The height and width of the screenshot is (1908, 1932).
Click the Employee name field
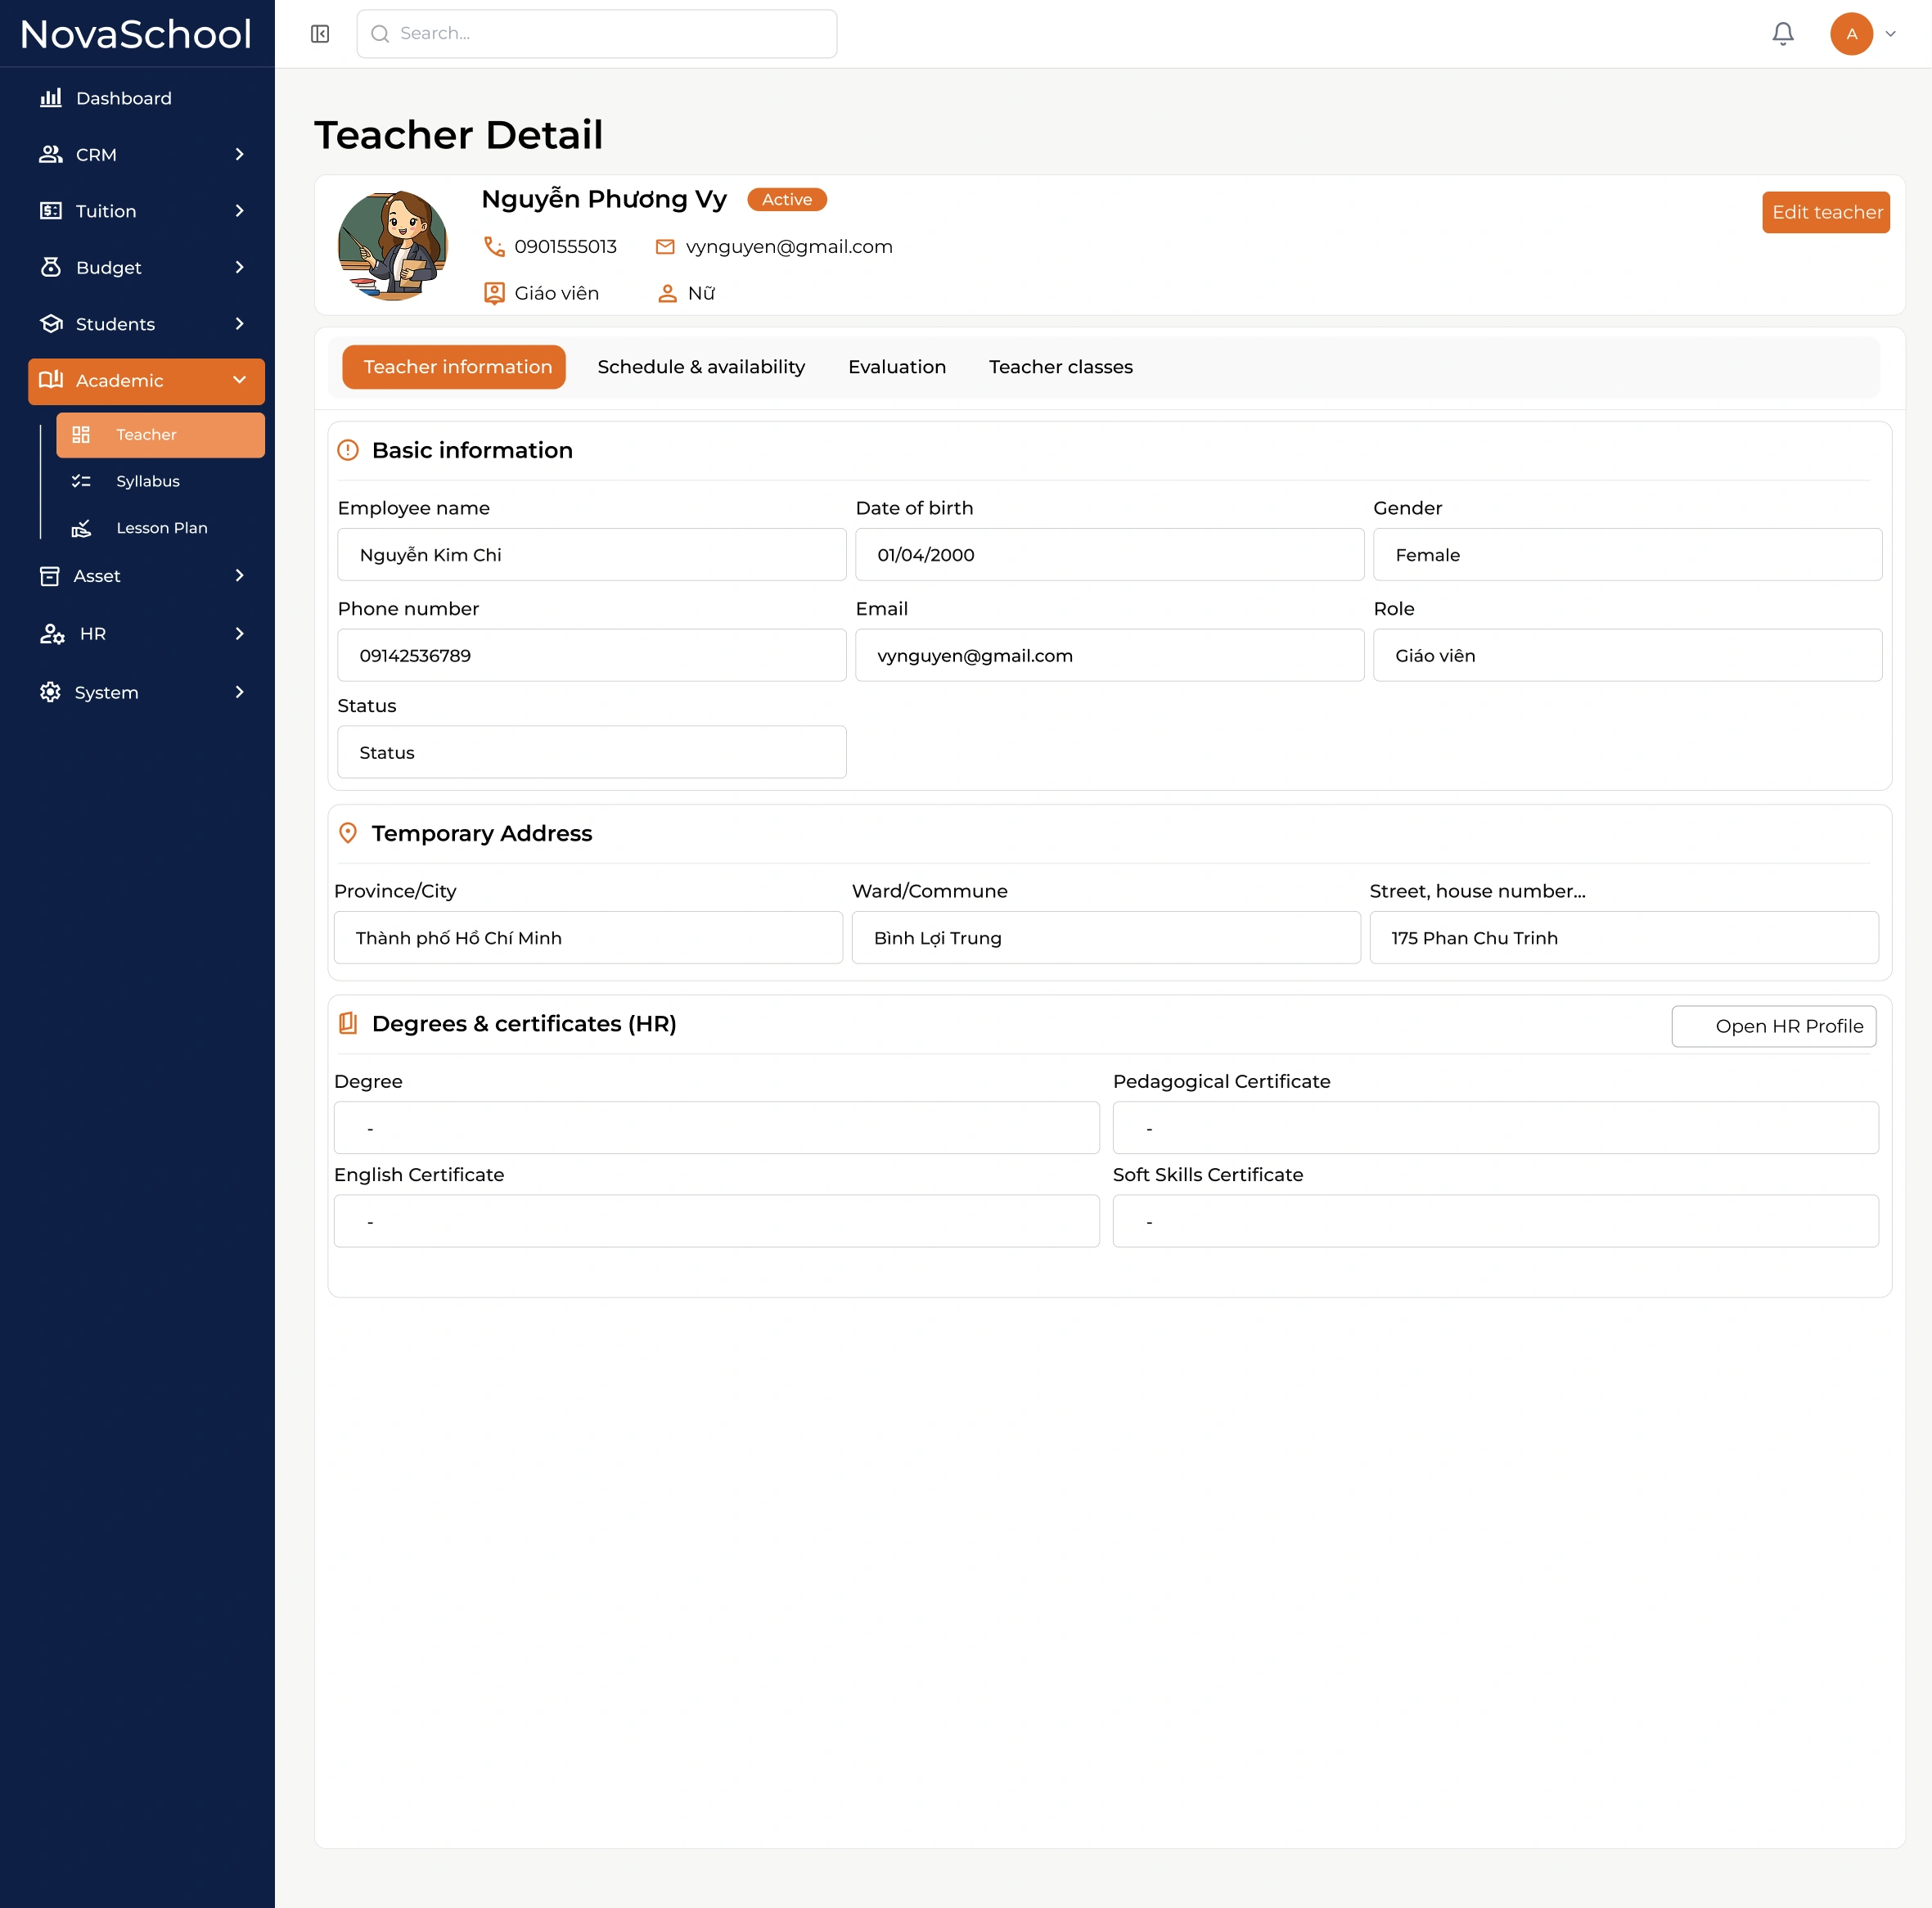tap(592, 554)
